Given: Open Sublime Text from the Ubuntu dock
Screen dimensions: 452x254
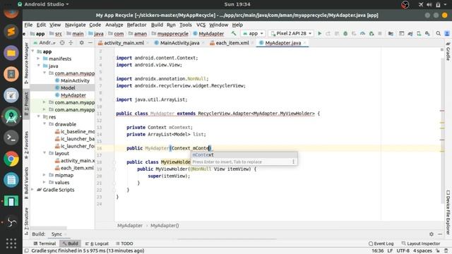Looking at the screenshot, I should point(11,31).
